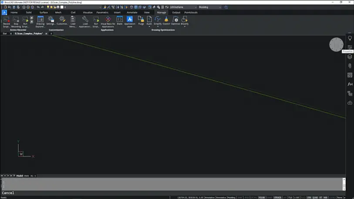Click the Purge icon
The image size is (354, 199).
[141, 20]
